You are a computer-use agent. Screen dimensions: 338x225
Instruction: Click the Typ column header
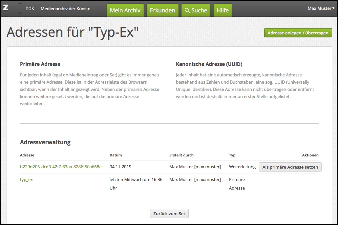[x=232, y=155]
